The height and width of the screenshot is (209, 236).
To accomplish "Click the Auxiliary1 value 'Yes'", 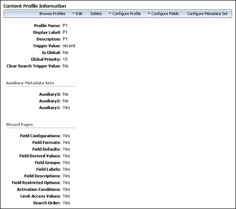I will tap(66, 108).
